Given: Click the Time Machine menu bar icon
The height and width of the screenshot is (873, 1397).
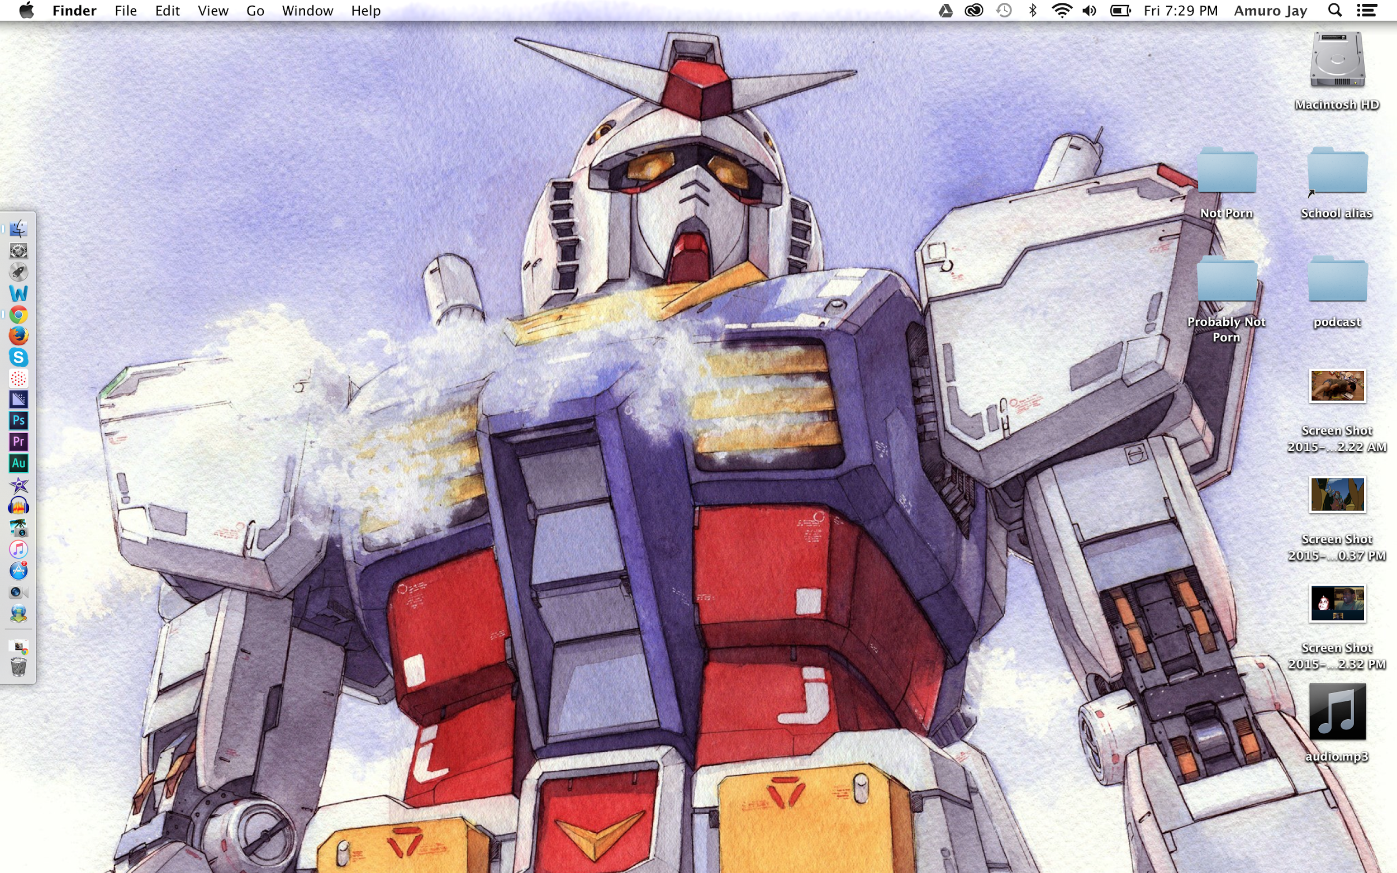Looking at the screenshot, I should (1004, 11).
